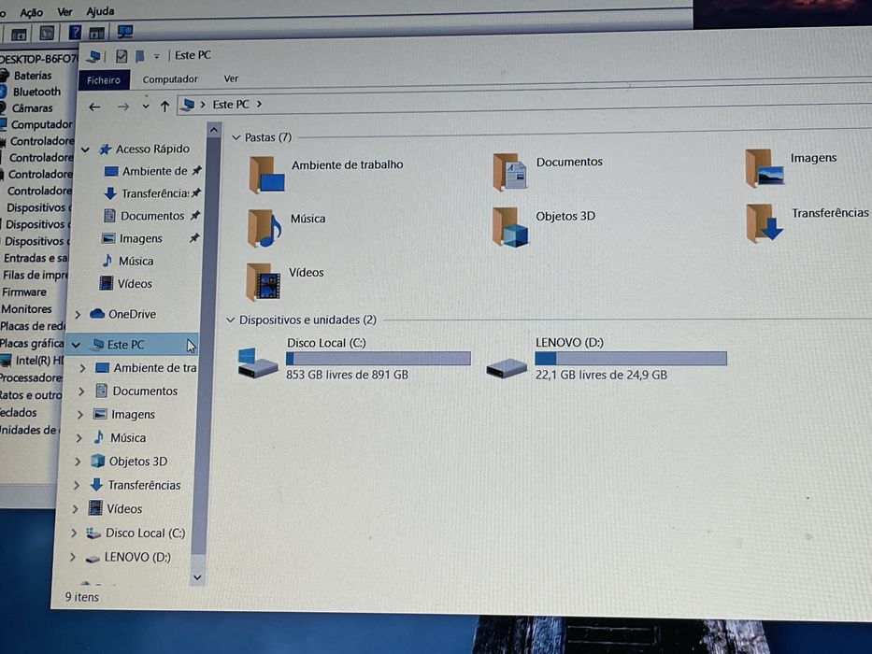The height and width of the screenshot is (654, 872).
Task: Collapse the Este PC tree node
Action: 77,346
